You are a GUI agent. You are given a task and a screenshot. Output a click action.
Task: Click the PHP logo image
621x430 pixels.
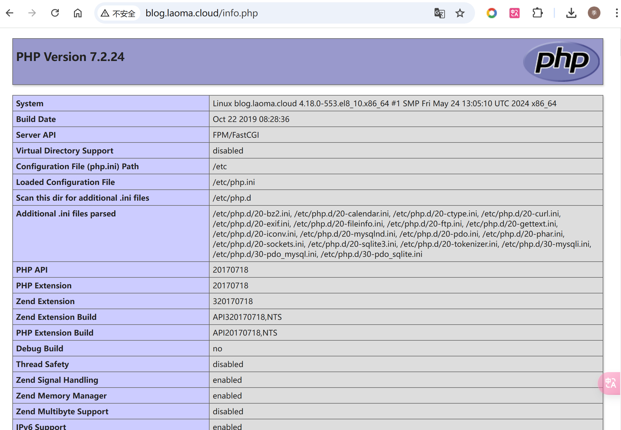click(561, 61)
